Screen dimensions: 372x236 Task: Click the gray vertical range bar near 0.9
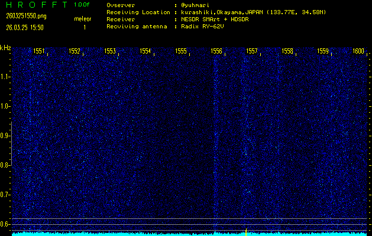click(x=11, y=143)
